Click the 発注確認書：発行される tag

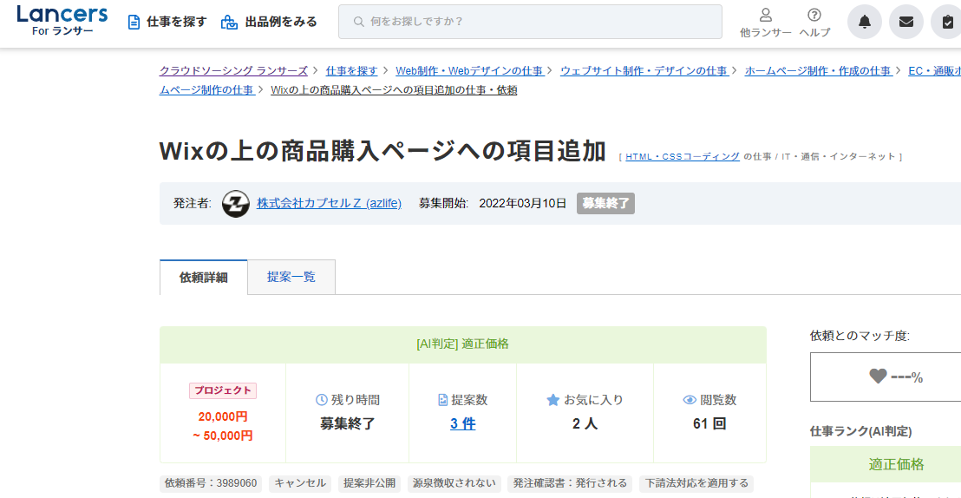coord(570,483)
